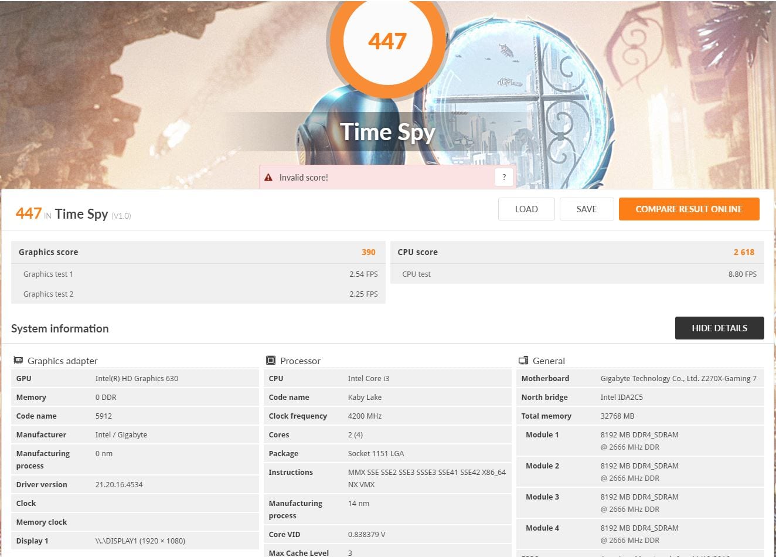Click the SAVE button
This screenshot has width=776, height=557.
click(x=587, y=209)
